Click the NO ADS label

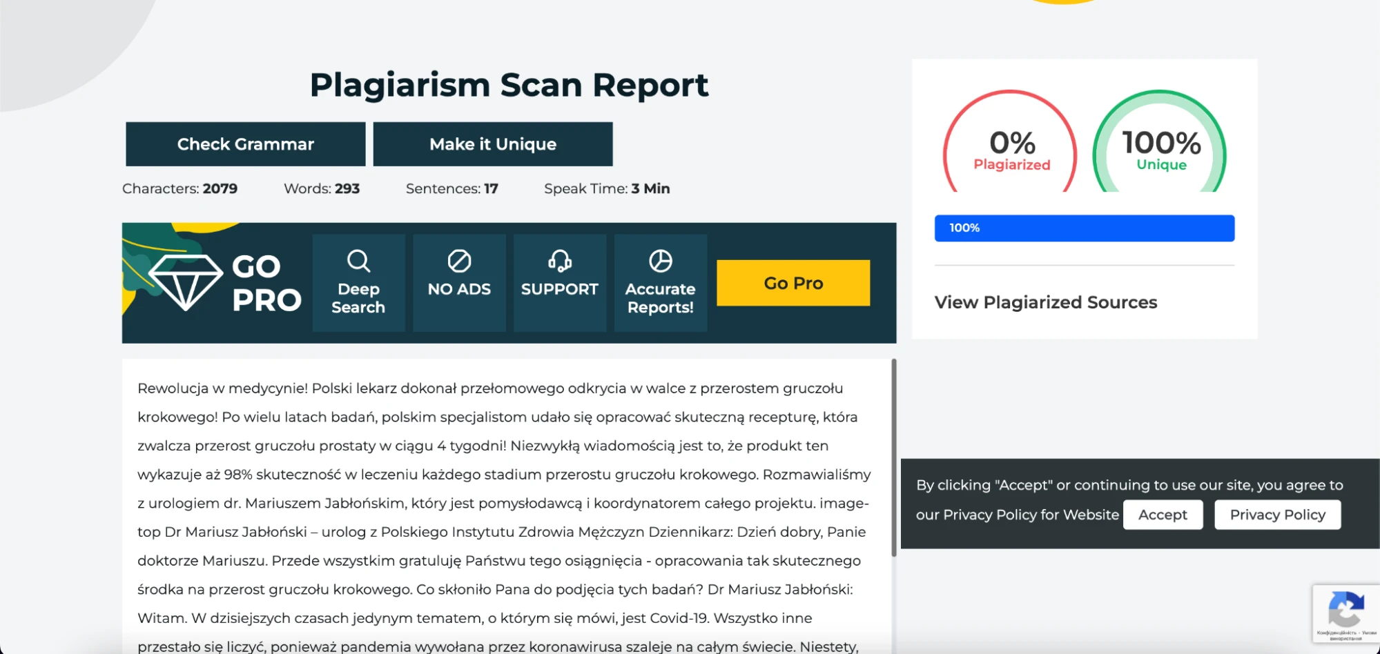pos(459,289)
